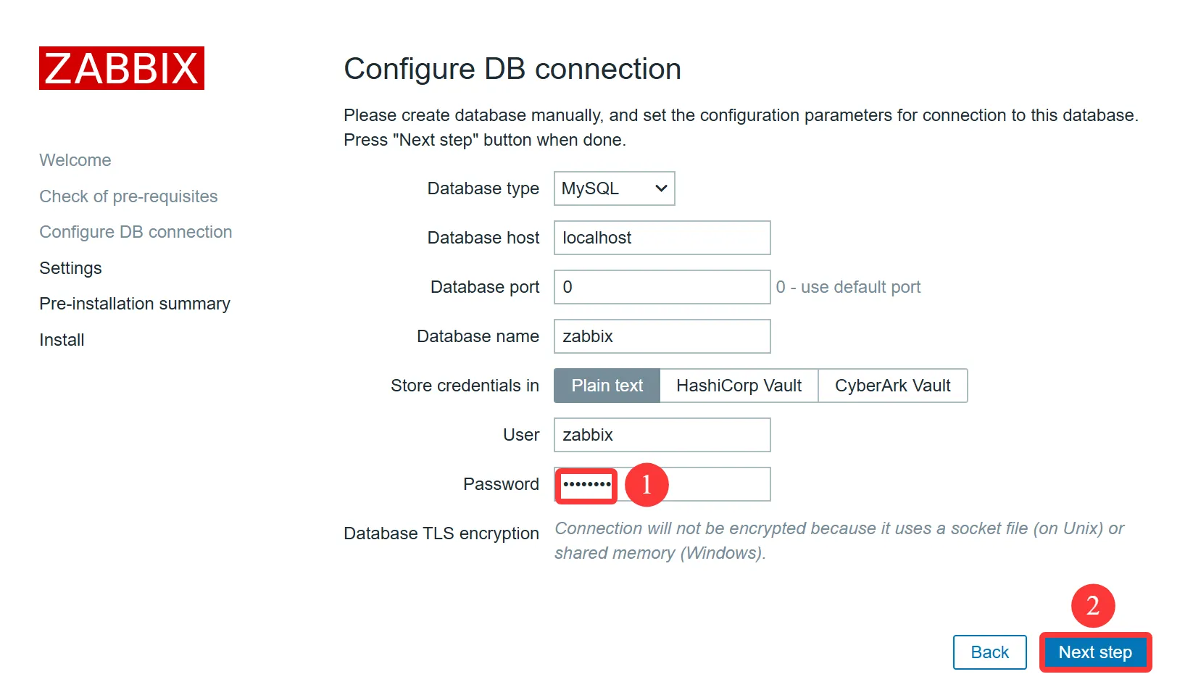Select Pre-installation summary step
Viewport: 1193px width, 690px height.
[135, 304]
